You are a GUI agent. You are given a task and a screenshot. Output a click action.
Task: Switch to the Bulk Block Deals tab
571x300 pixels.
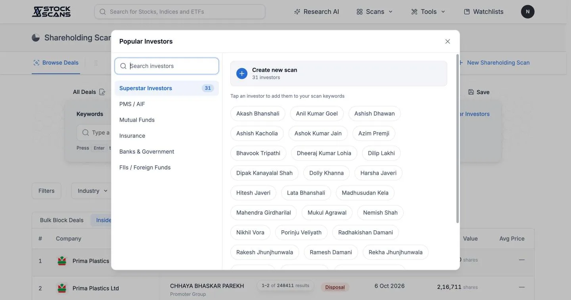[62, 220]
